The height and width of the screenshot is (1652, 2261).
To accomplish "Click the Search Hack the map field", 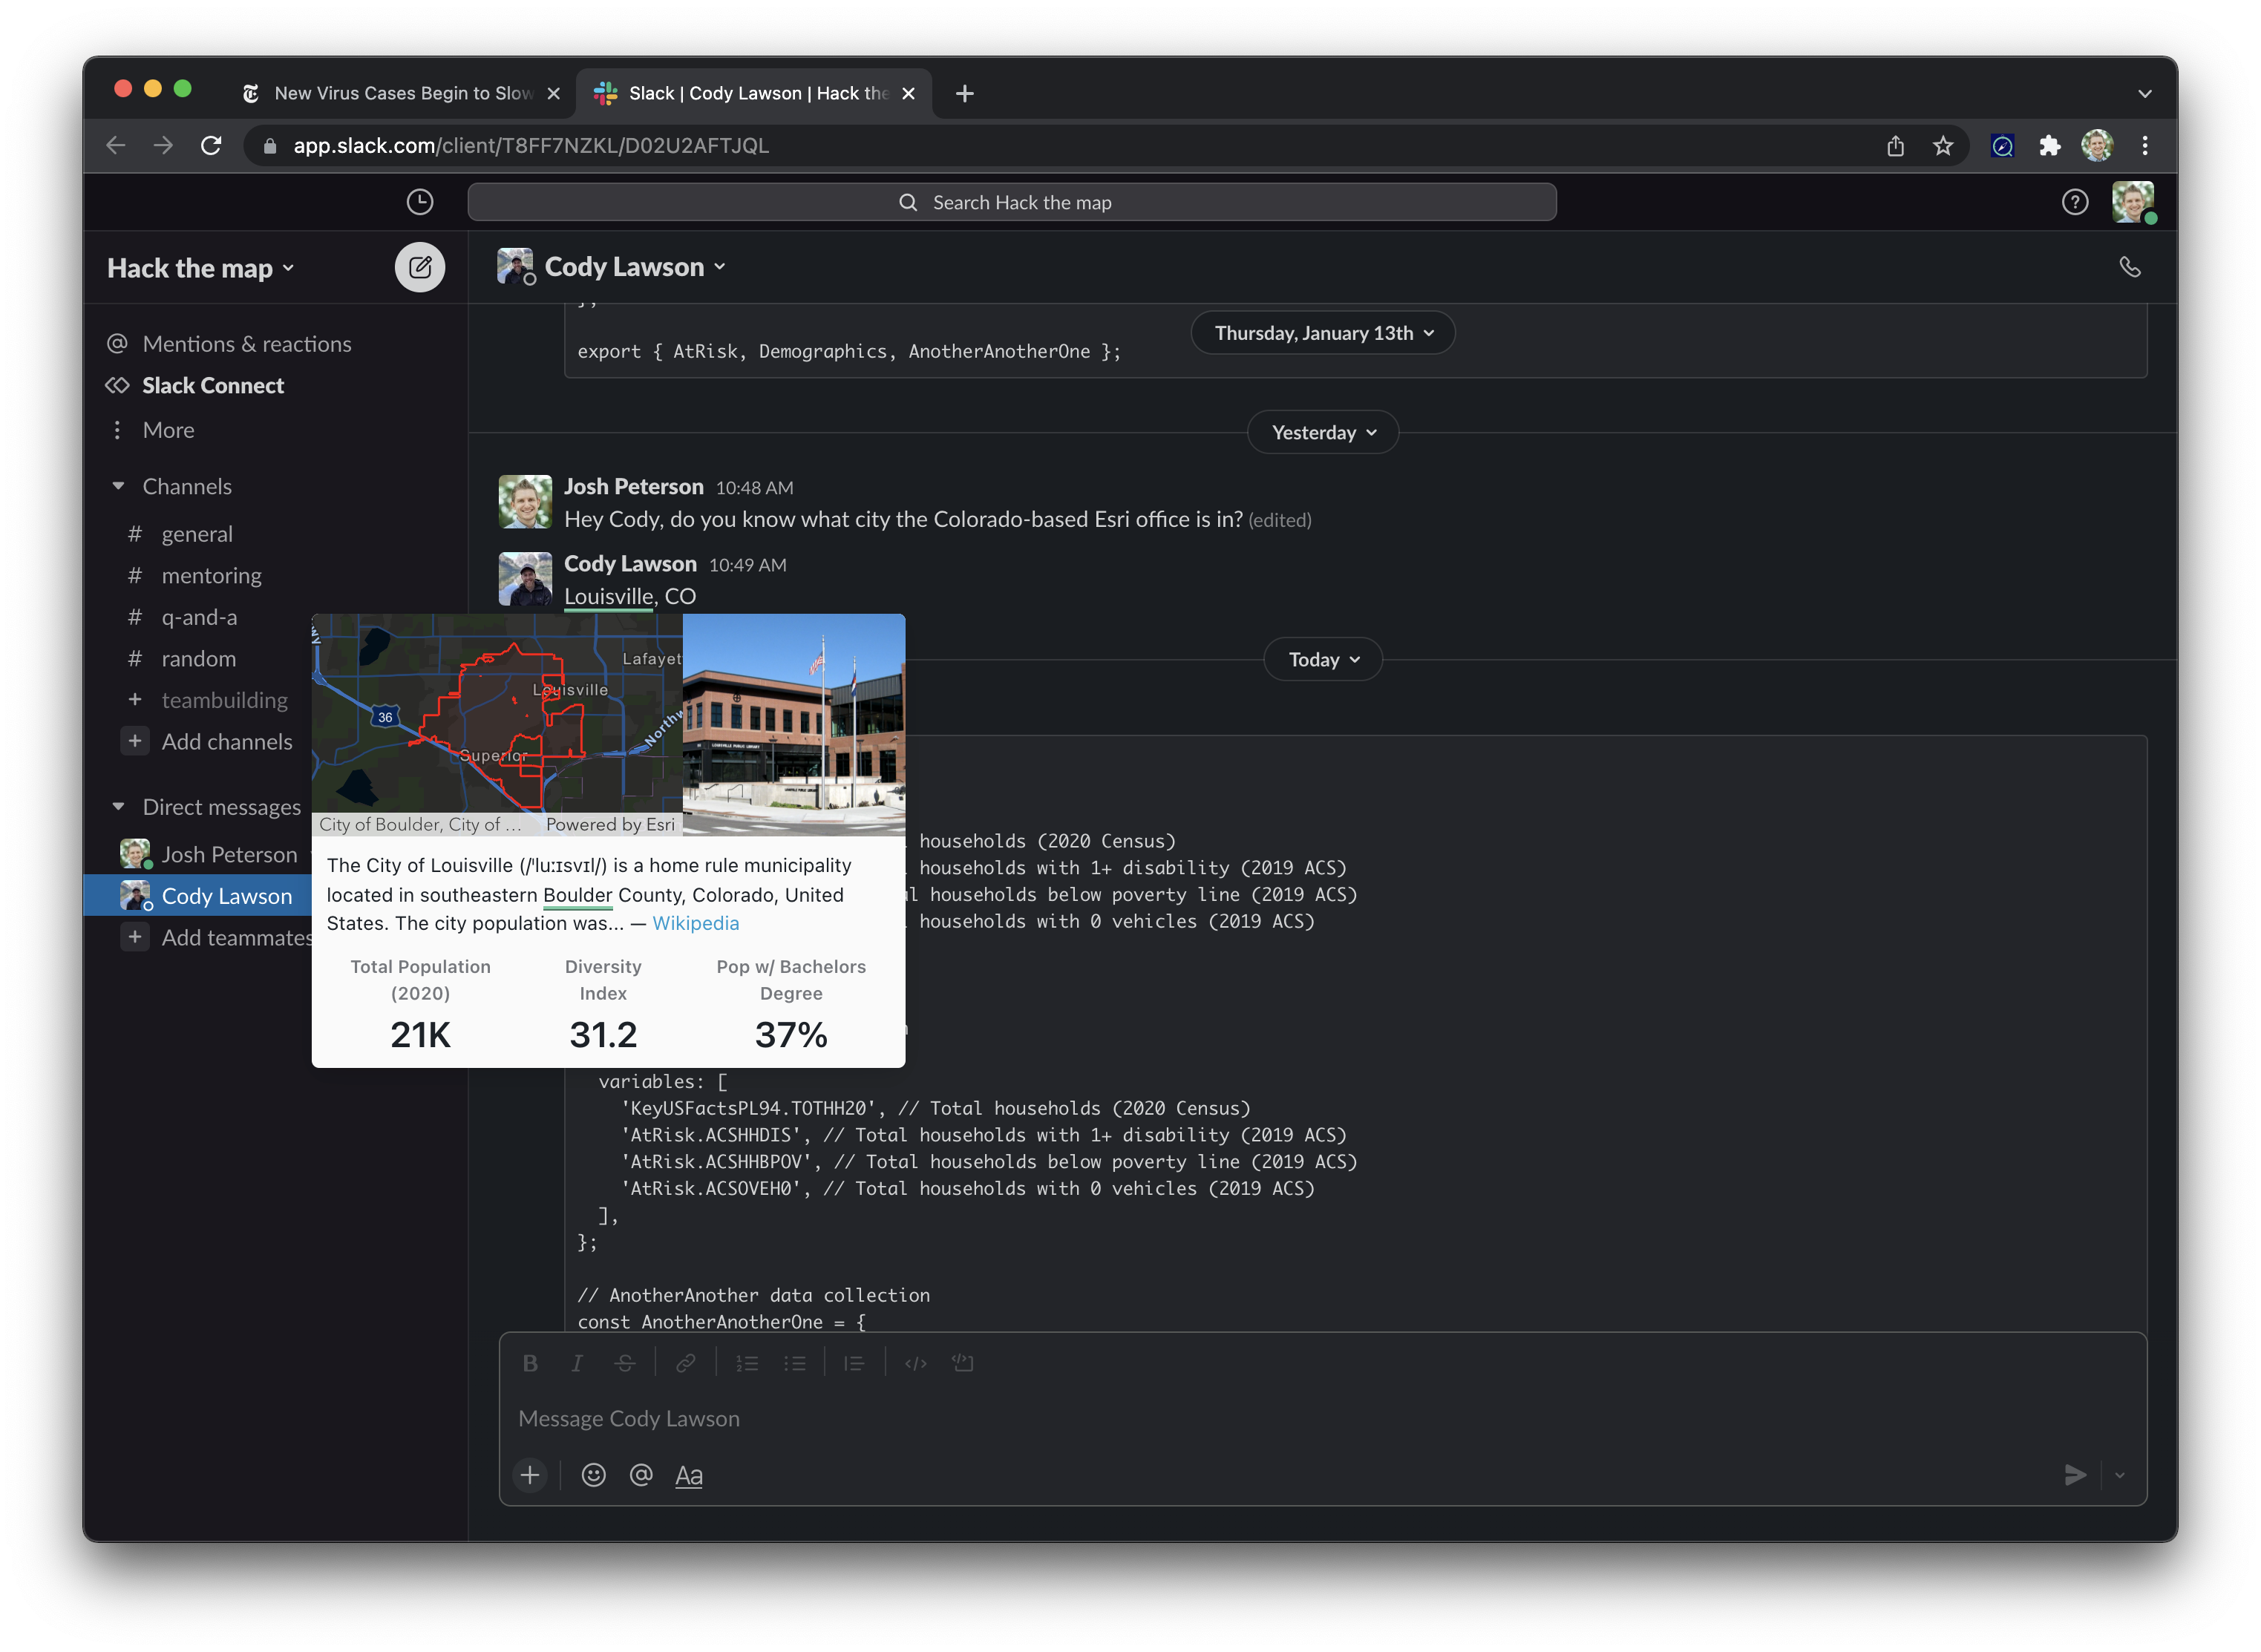I will 1011,202.
